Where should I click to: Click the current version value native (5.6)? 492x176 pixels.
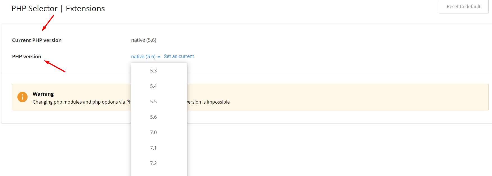[144, 40]
